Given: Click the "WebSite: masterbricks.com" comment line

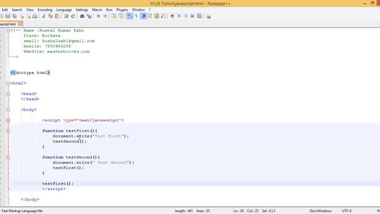Looking at the screenshot, I should coord(56,52).
